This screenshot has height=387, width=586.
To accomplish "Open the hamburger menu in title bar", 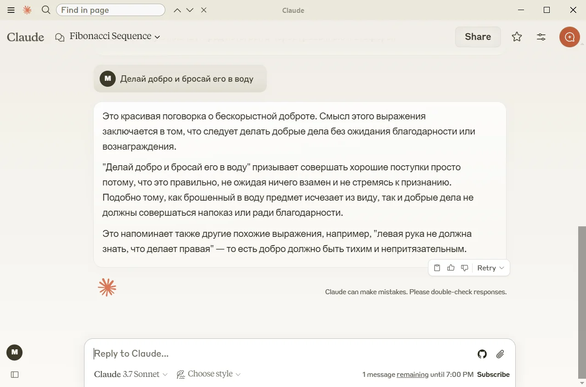I will 11,10.
